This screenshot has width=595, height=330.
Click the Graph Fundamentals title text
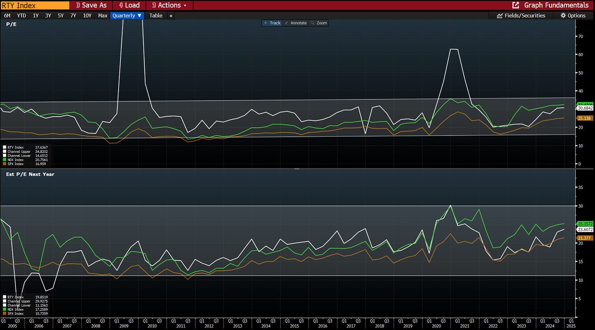click(x=556, y=5)
